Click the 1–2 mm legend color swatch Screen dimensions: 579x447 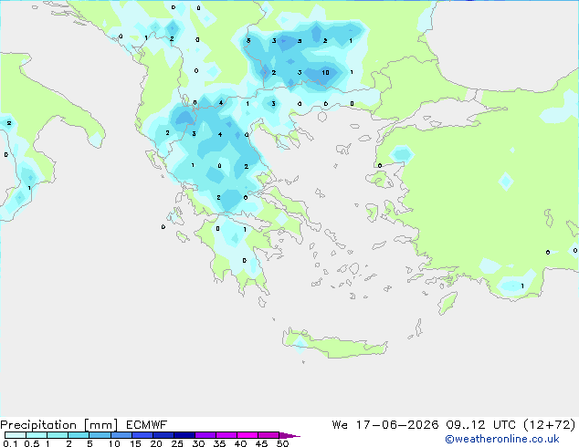(x=58, y=435)
